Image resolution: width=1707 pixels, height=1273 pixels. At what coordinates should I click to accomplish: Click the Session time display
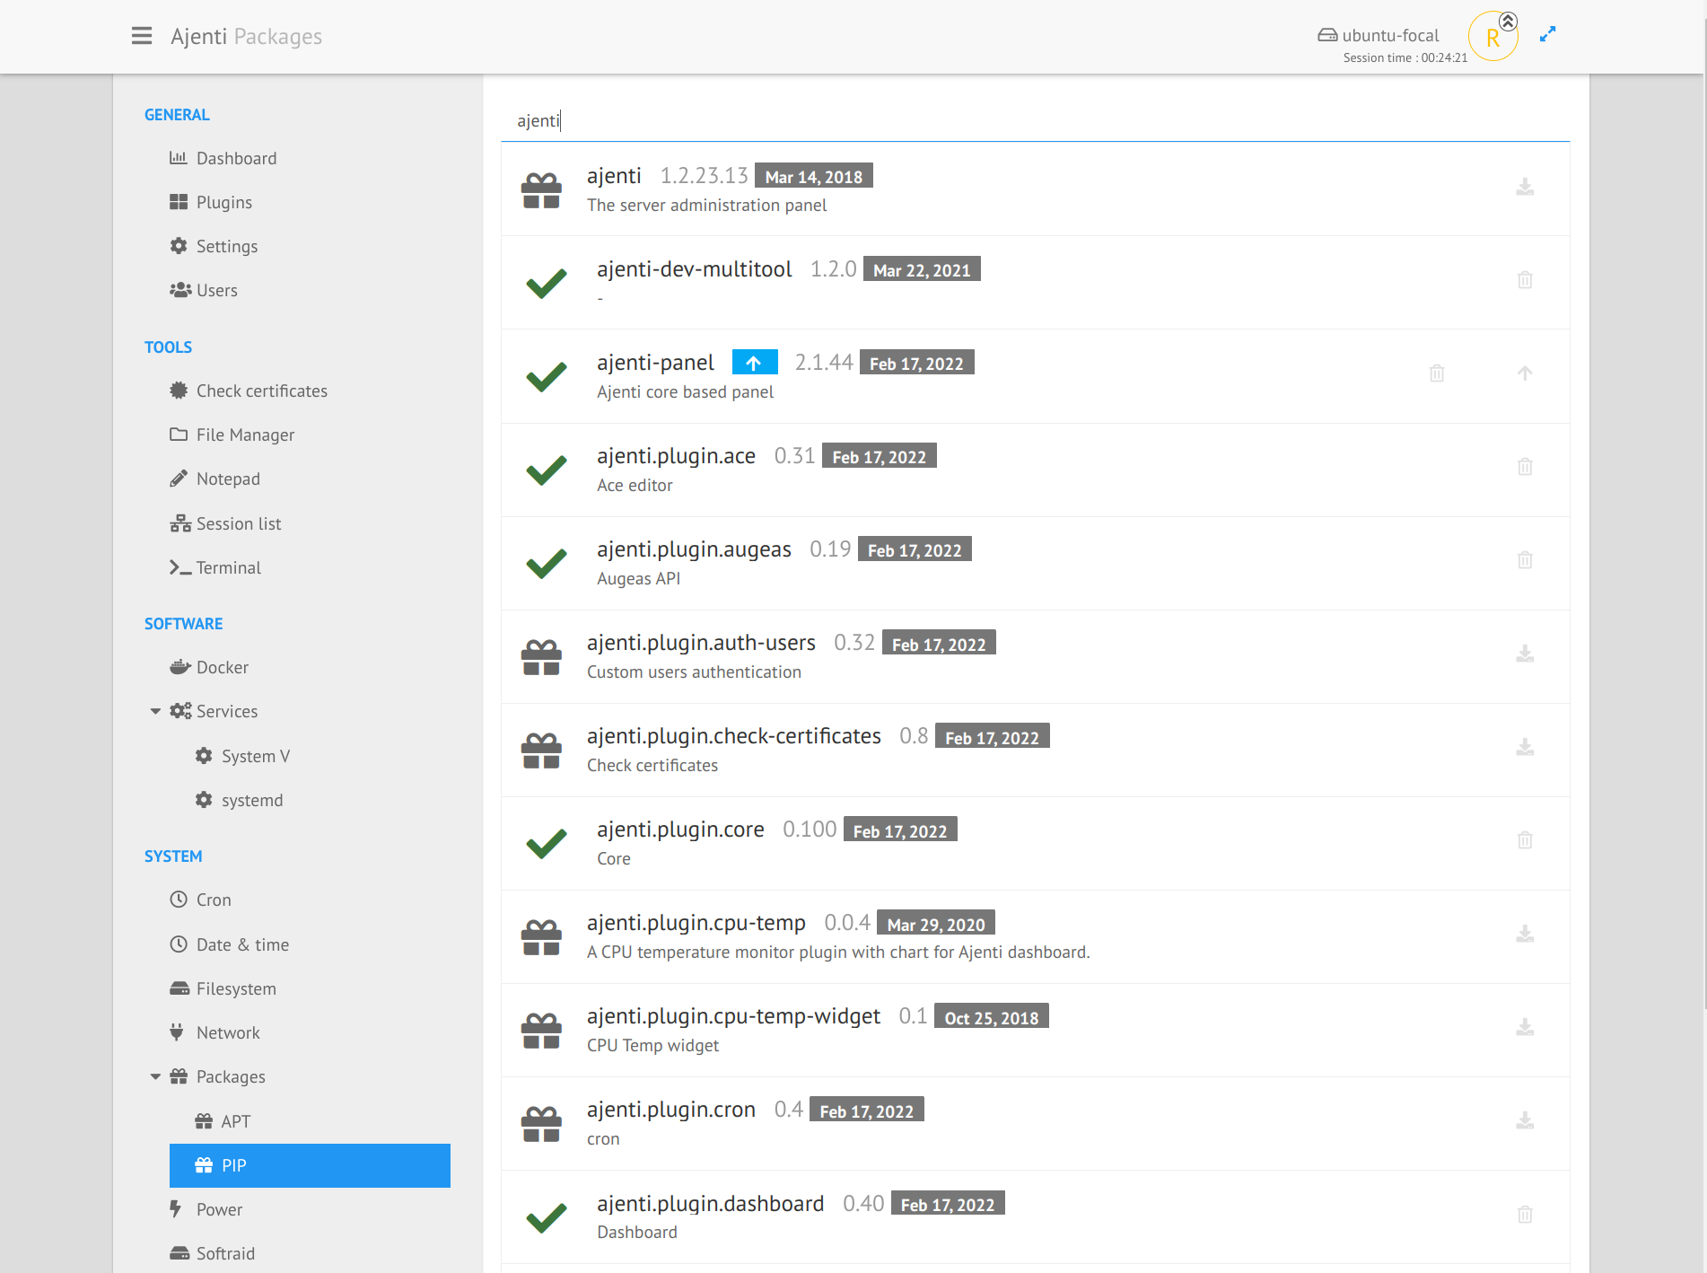[x=1405, y=57]
